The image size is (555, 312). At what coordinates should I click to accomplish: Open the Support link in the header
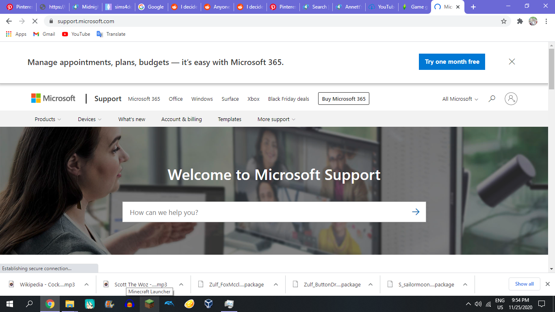point(108,99)
